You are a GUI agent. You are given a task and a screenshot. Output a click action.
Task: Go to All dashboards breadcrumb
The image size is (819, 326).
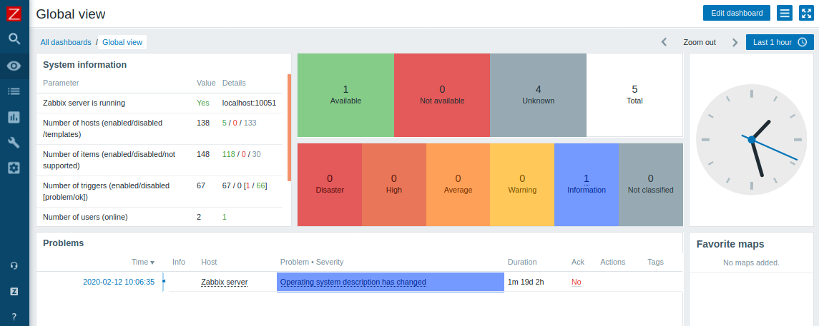click(66, 42)
